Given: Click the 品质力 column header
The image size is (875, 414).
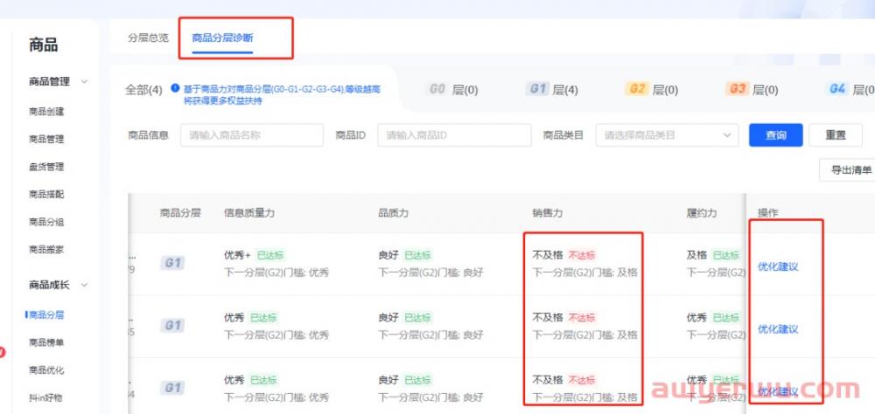Looking at the screenshot, I should pos(394,213).
